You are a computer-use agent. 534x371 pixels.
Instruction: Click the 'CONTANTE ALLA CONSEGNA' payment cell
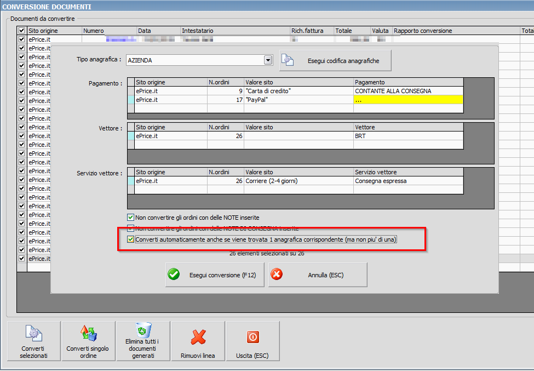(x=409, y=91)
